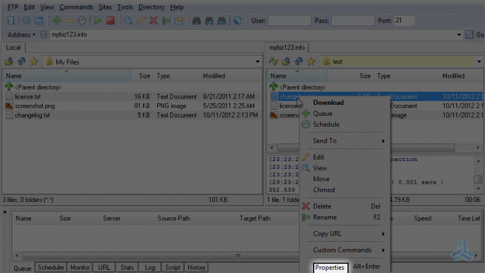This screenshot has height=273, width=485.
Task: Sort the Local list by Modified column
Action: pos(230,76)
